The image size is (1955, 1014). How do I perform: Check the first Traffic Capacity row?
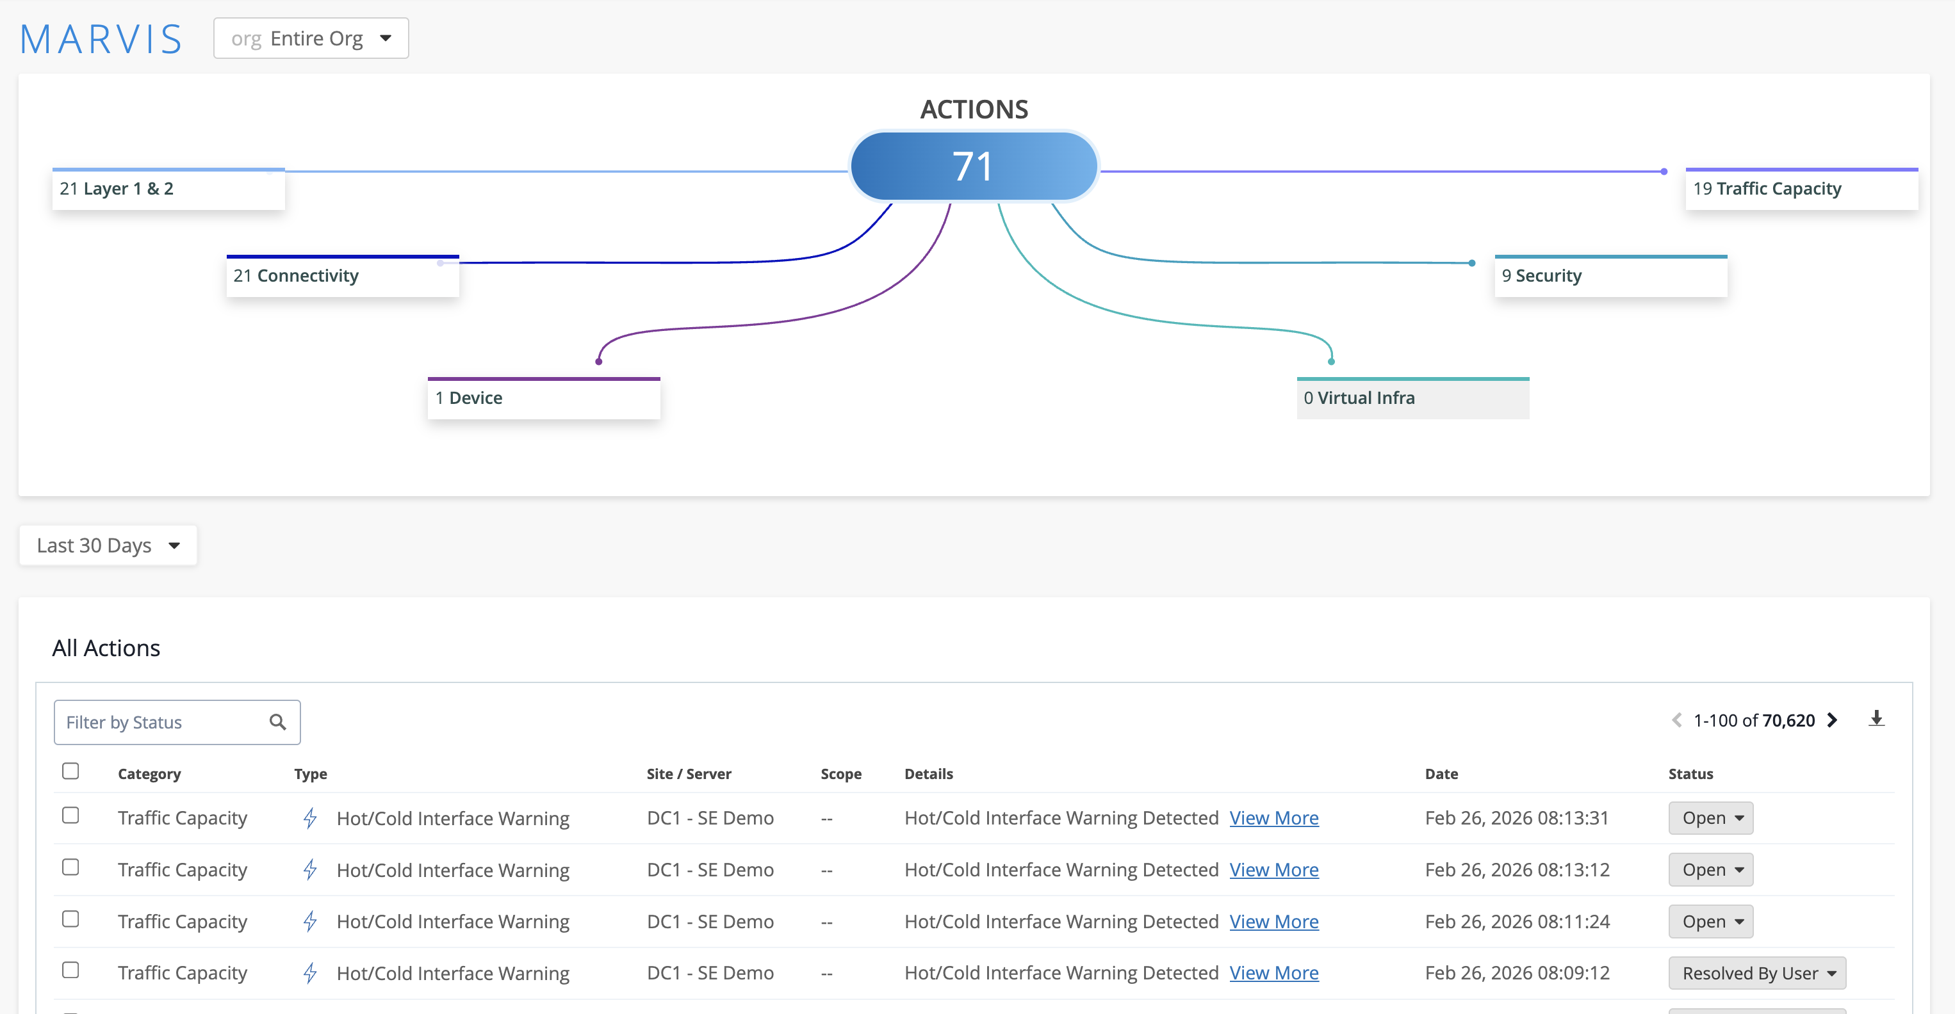click(x=70, y=816)
